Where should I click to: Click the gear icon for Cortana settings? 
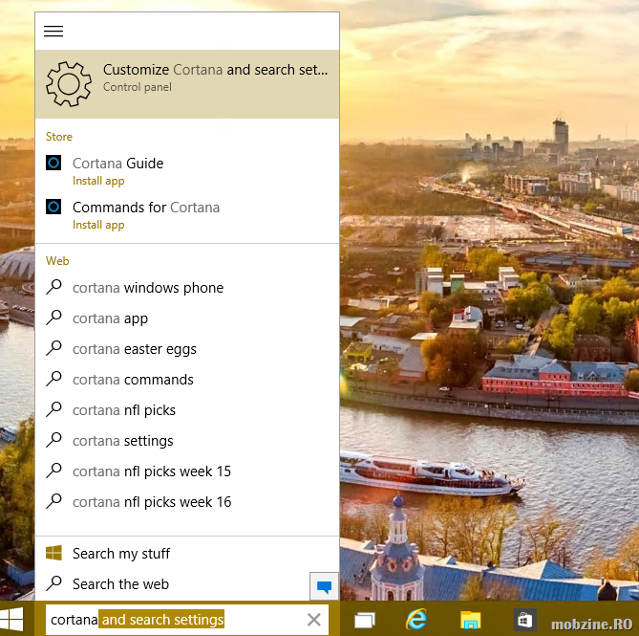pos(69,84)
